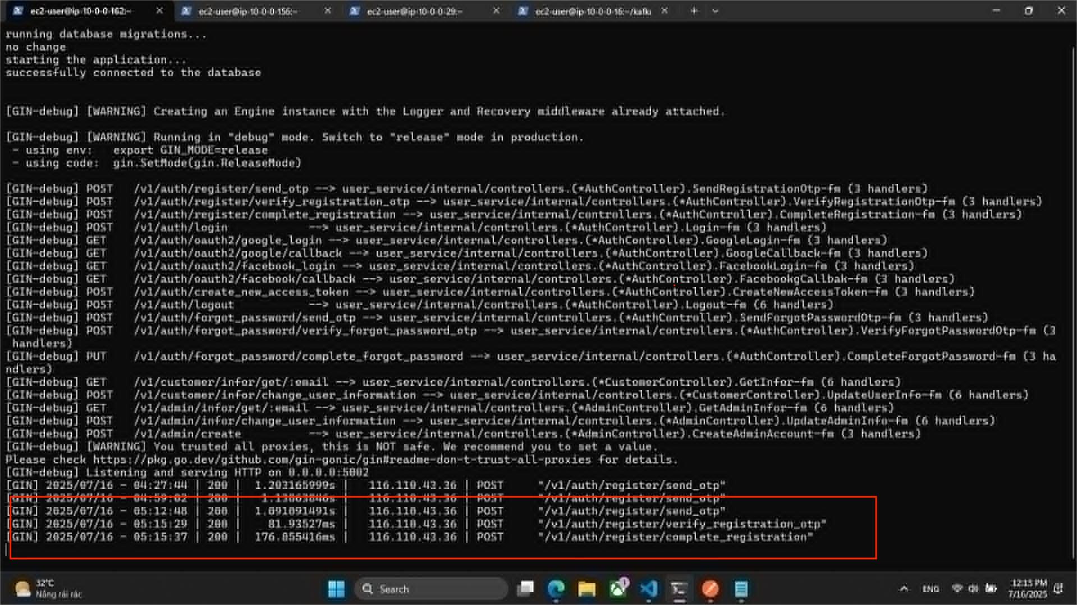This screenshot has height=605, width=1077.
Task: Restore down the terminal window
Action: [1028, 11]
